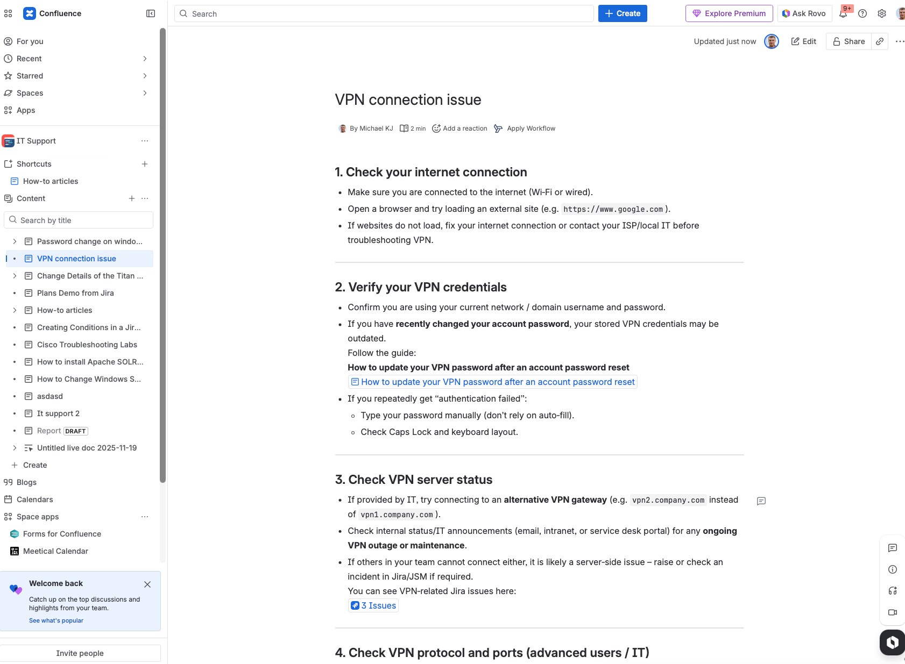Expand the Spaces menu chevron

pos(145,93)
